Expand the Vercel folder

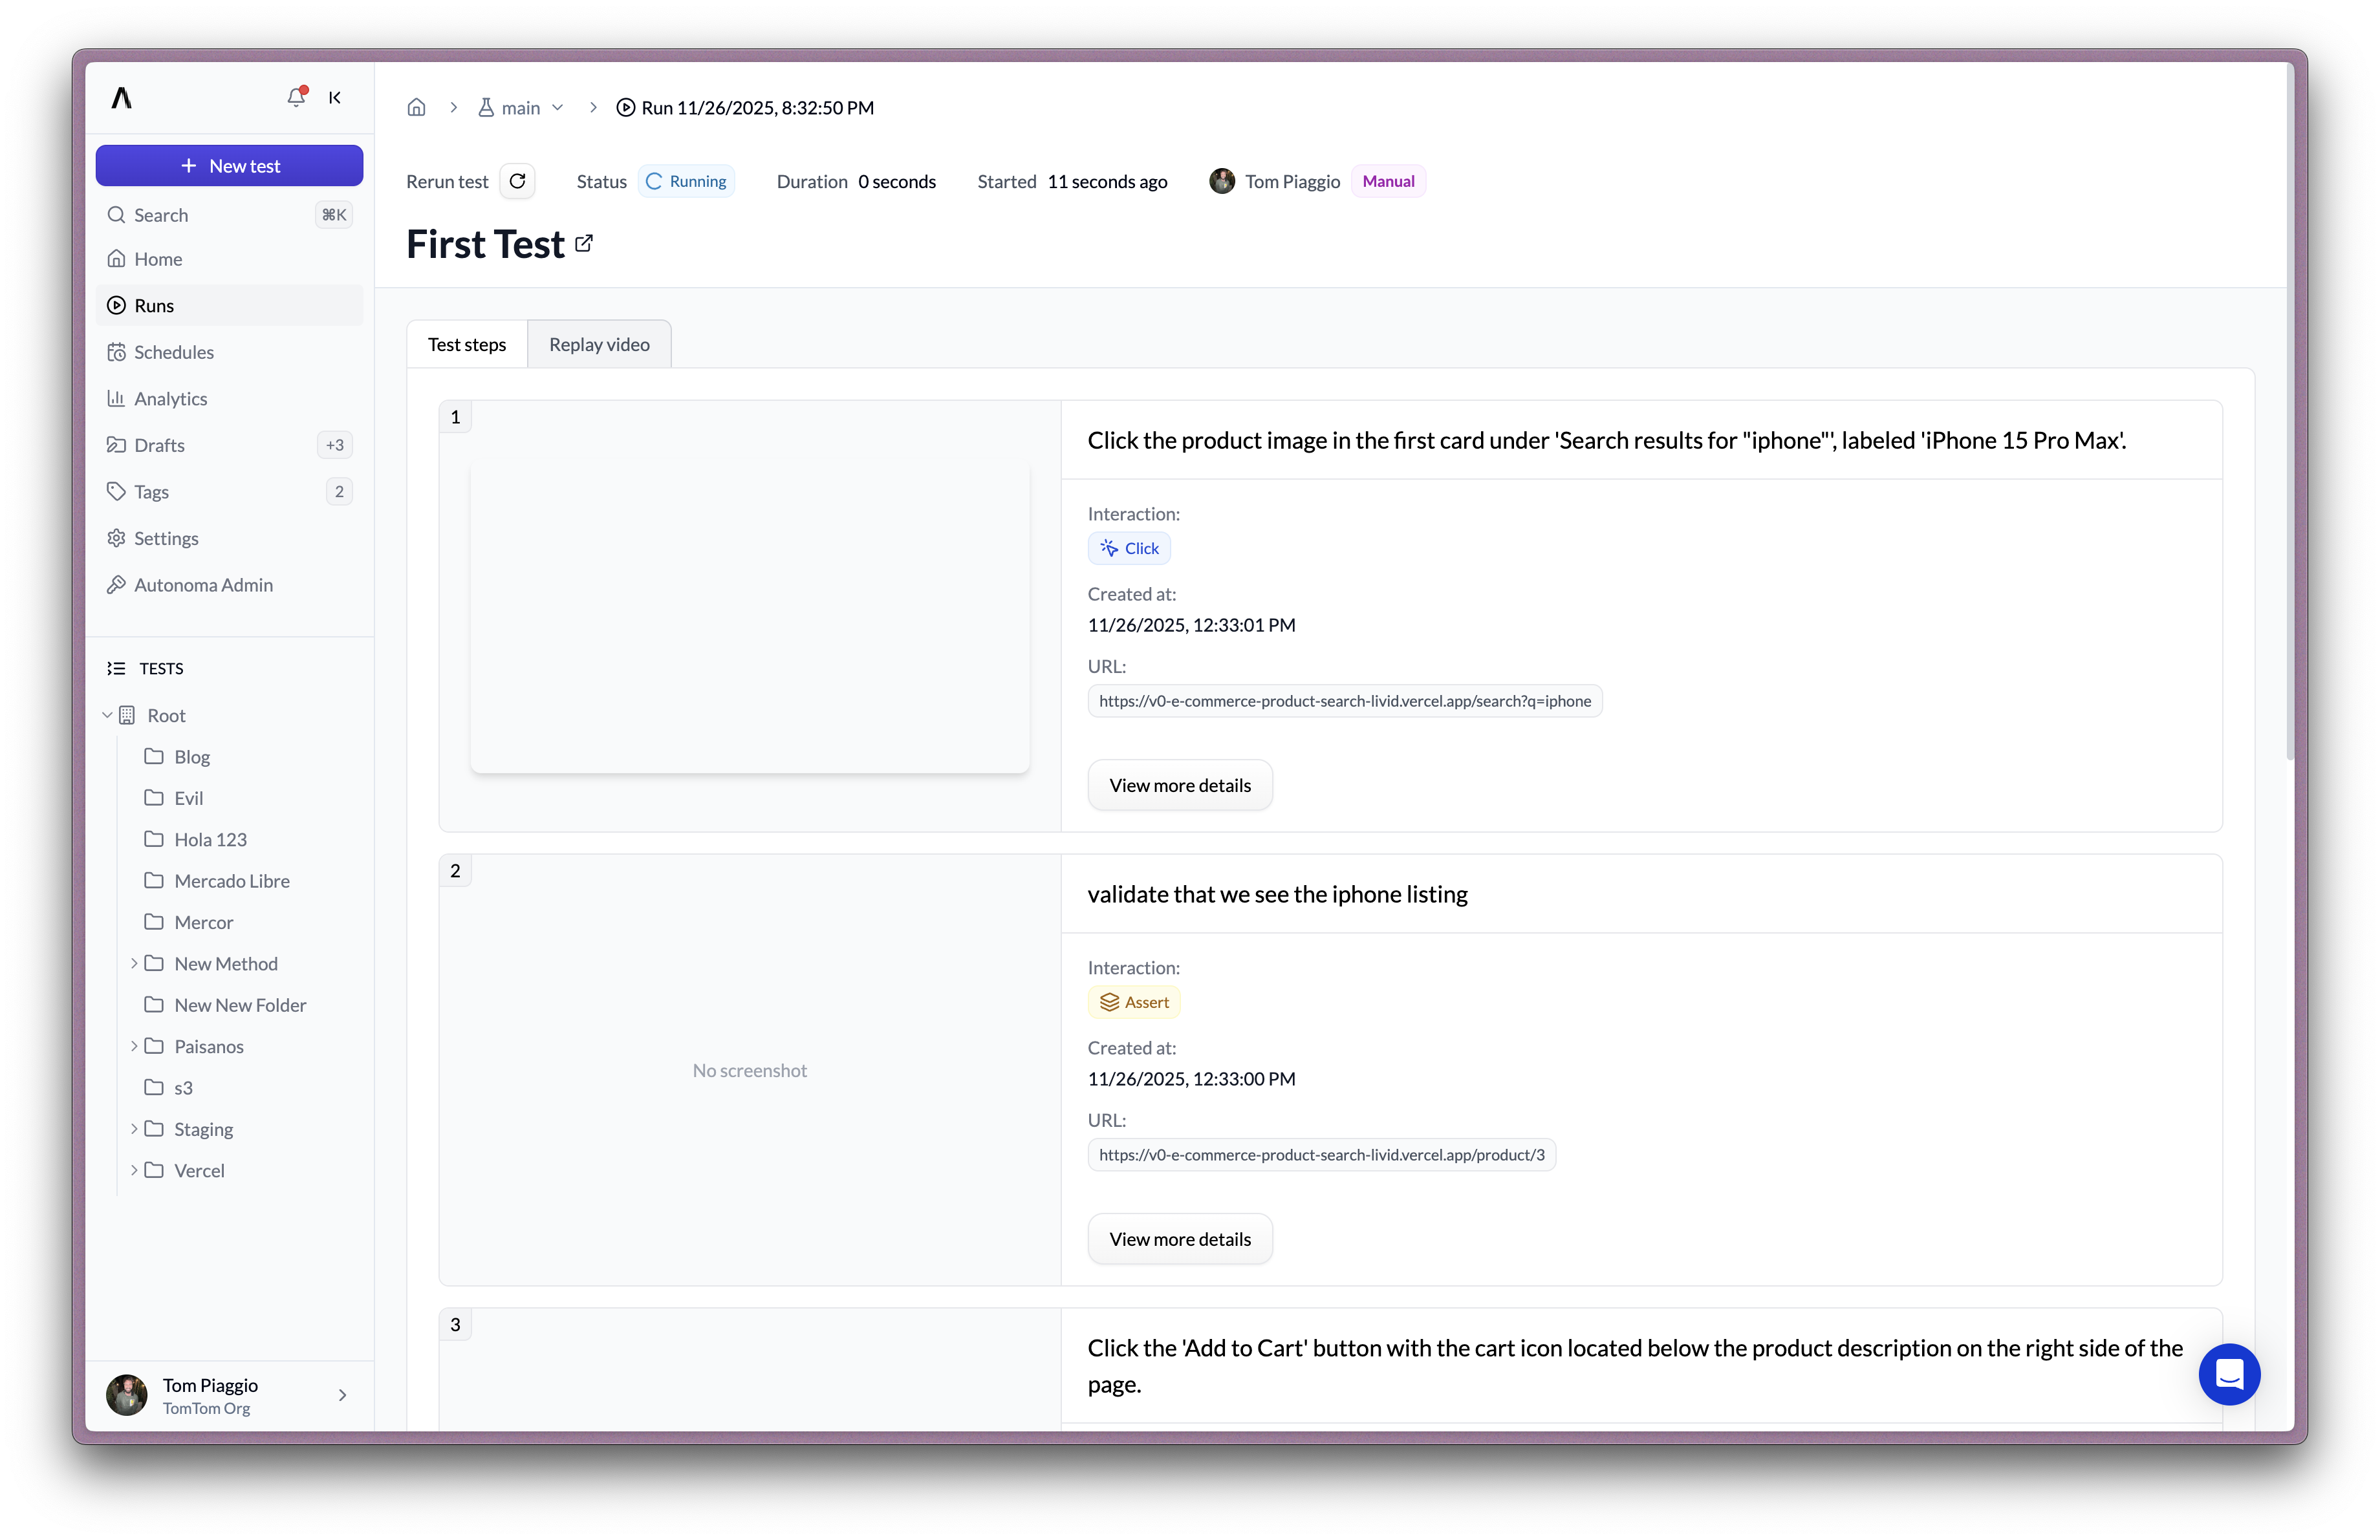[134, 1170]
